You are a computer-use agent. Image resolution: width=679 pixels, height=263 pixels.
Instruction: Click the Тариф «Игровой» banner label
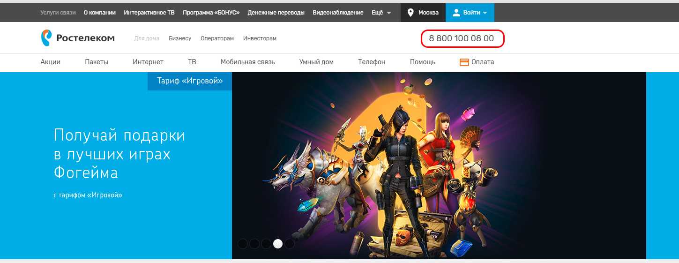[x=189, y=81]
